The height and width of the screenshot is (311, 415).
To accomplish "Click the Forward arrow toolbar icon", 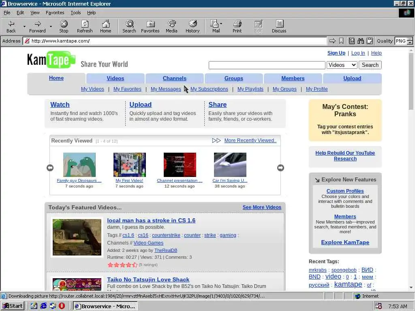I will pos(38,24).
